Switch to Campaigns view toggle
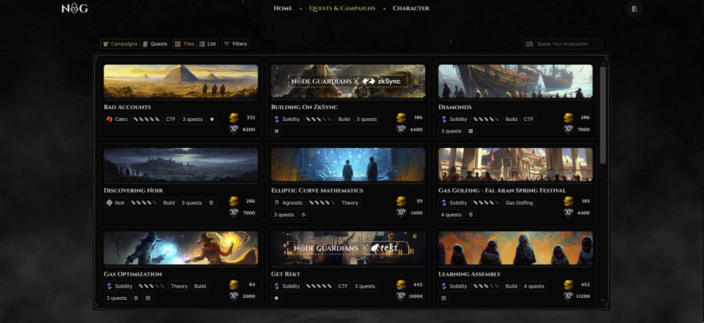The height and width of the screenshot is (323, 704). pyautogui.click(x=120, y=44)
